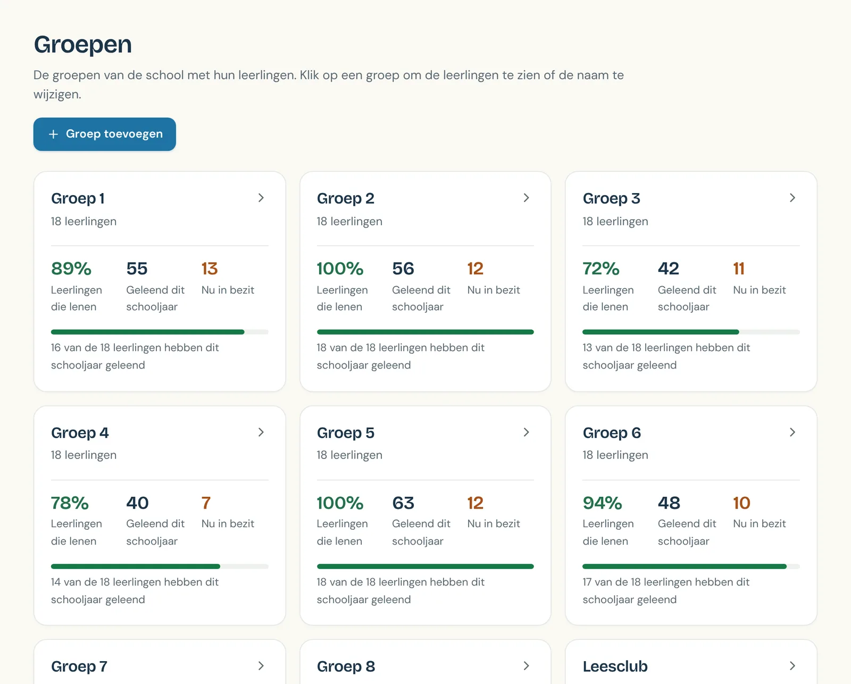This screenshot has width=851, height=684.
Task: Expand Groep 2 using the chevron
Action: (x=526, y=198)
